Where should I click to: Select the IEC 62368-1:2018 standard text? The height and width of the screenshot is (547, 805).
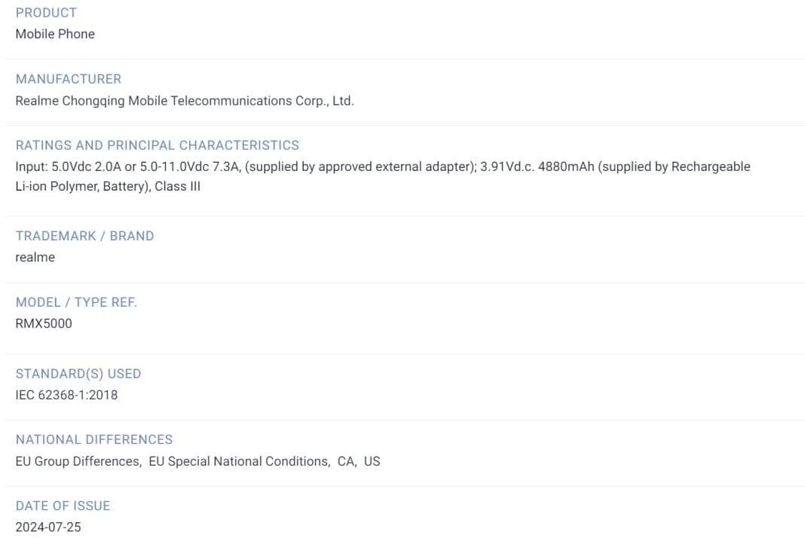(66, 395)
